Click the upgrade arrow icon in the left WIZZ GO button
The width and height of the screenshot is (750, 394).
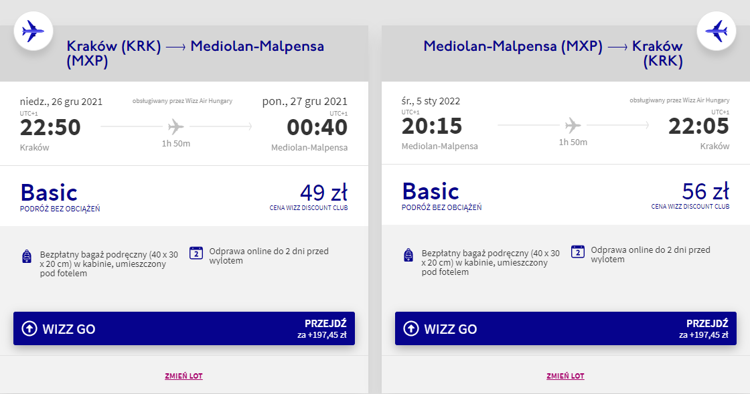point(29,328)
